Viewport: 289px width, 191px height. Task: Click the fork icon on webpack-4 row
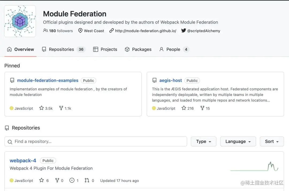coord(57,181)
